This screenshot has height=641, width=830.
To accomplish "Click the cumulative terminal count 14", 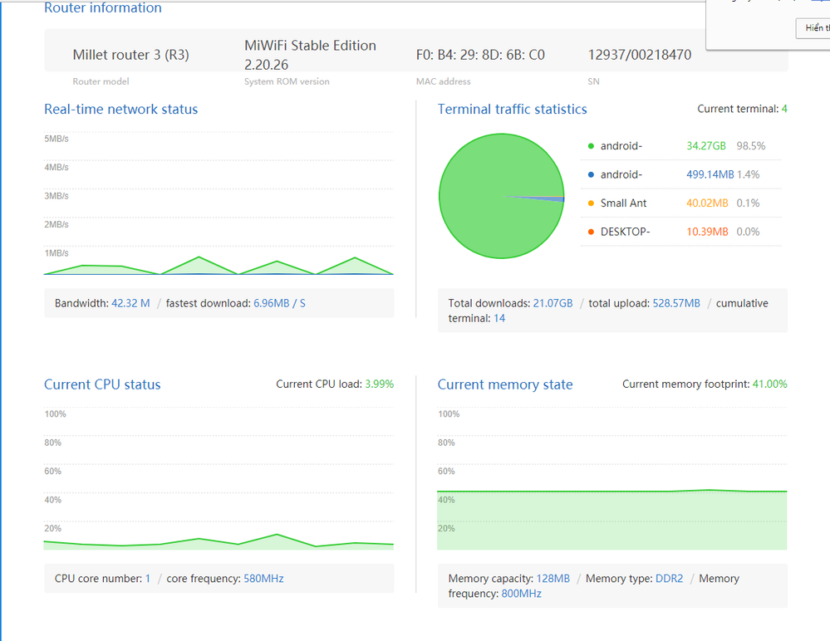I will pyautogui.click(x=499, y=318).
